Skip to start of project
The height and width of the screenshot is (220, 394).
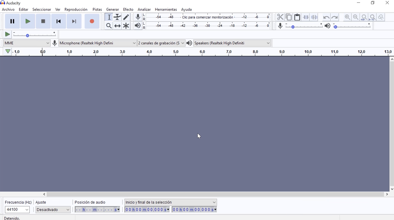[x=59, y=21]
